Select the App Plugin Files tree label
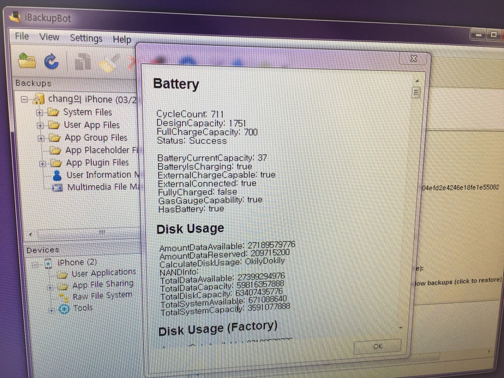The width and height of the screenshot is (504, 378). point(98,163)
